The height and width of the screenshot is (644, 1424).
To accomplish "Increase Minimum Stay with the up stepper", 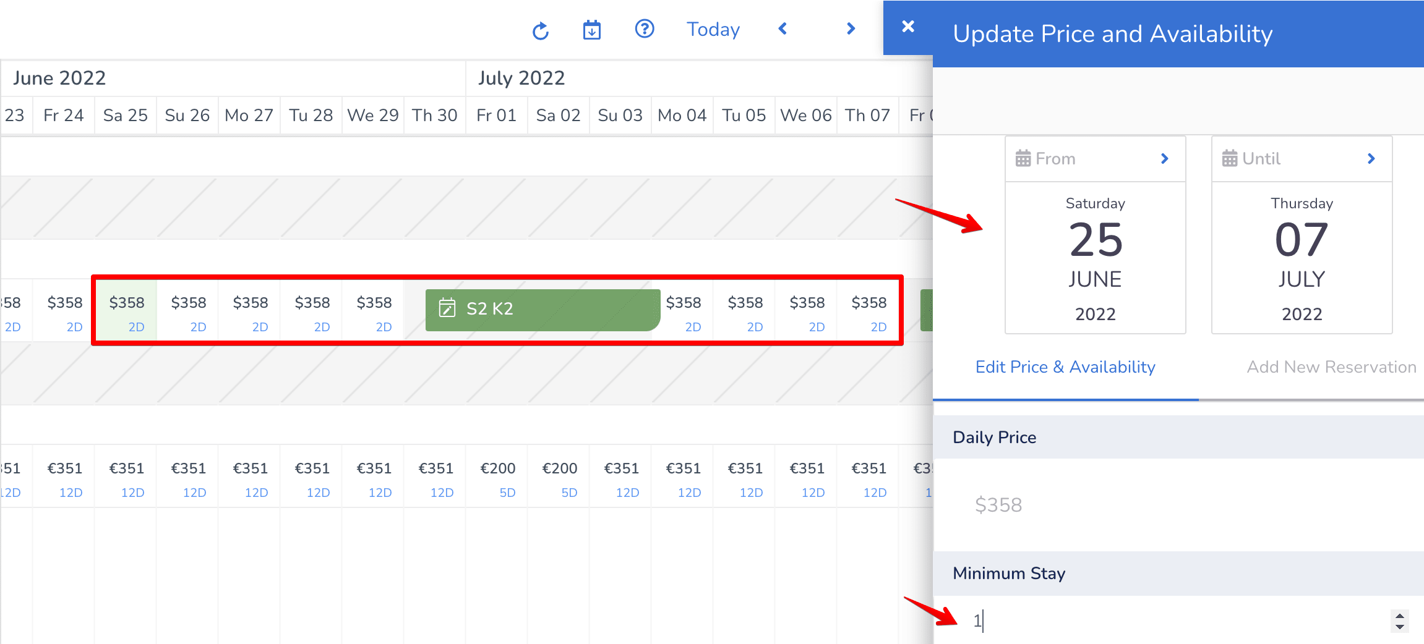I will [x=1400, y=615].
